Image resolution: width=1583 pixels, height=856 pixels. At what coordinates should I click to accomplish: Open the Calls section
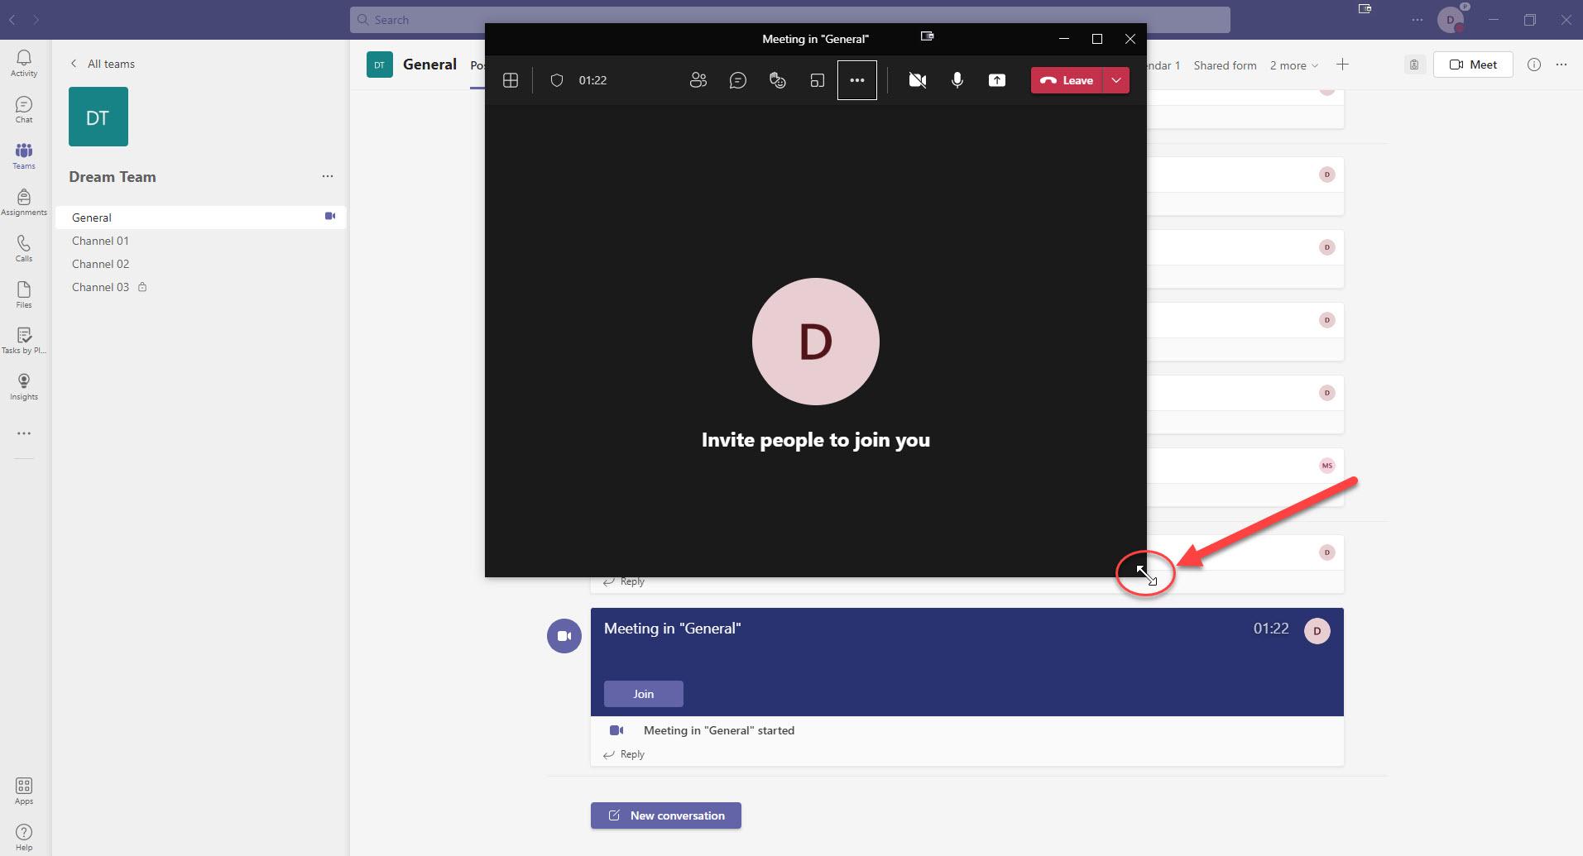tap(23, 247)
